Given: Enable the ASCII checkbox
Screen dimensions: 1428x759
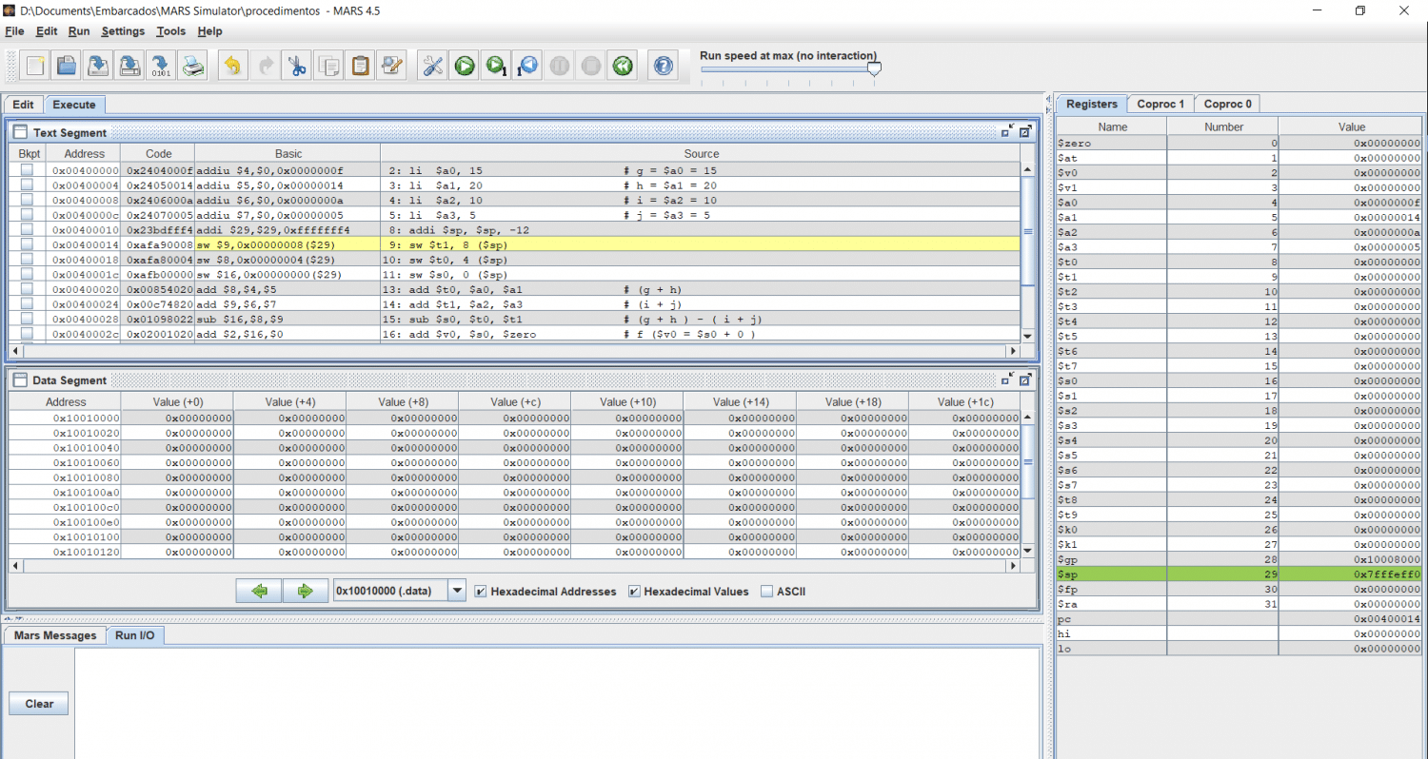Looking at the screenshot, I should pos(767,592).
